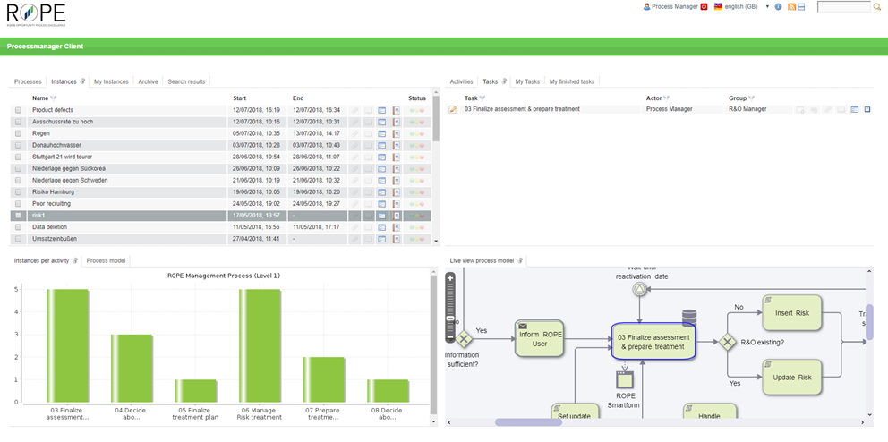
Task: Click pin icon on Instances per activity tab
Action: pos(75,261)
